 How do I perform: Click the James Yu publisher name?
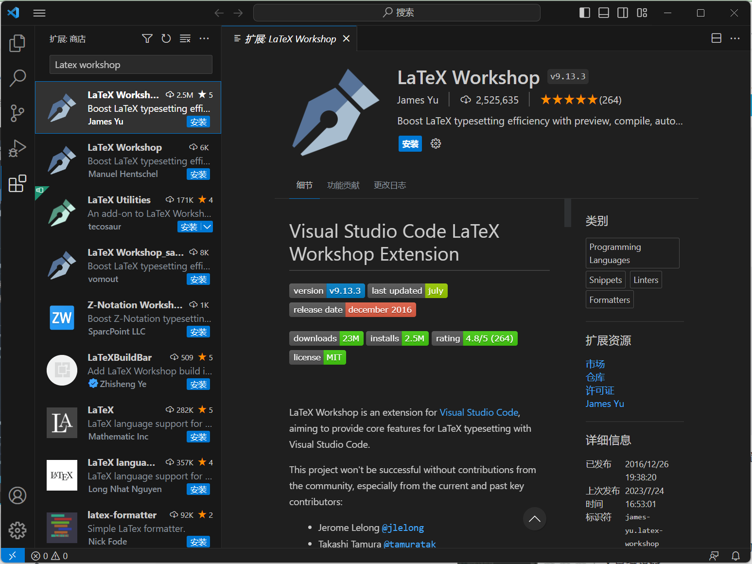pyautogui.click(x=418, y=100)
